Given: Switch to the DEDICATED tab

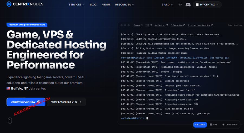Looking at the screenshot, I should click(x=230, y=125).
